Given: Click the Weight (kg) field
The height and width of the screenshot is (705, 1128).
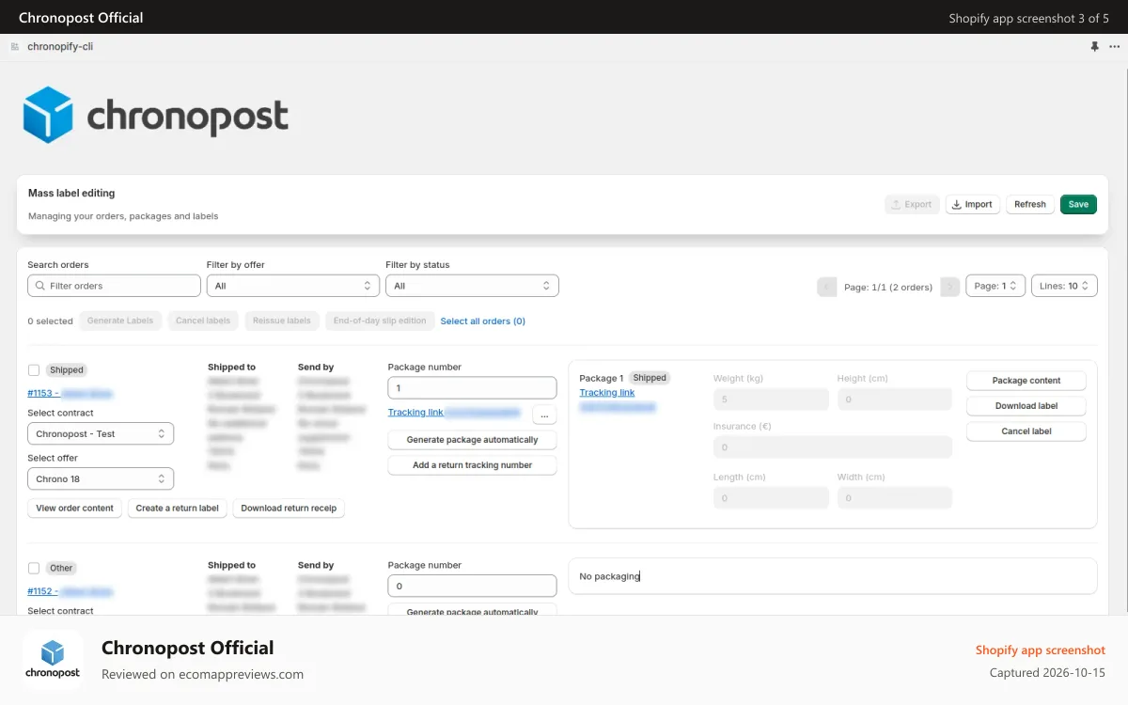Looking at the screenshot, I should (x=771, y=399).
